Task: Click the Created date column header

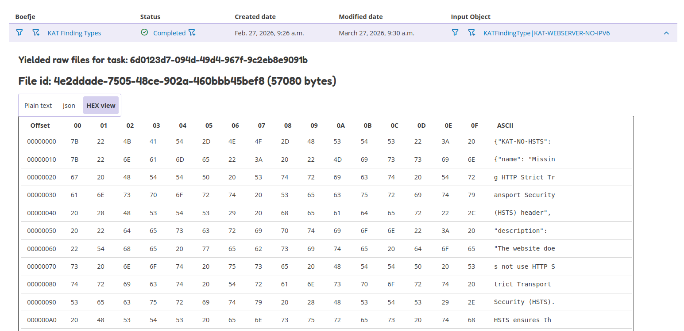Action: click(255, 17)
